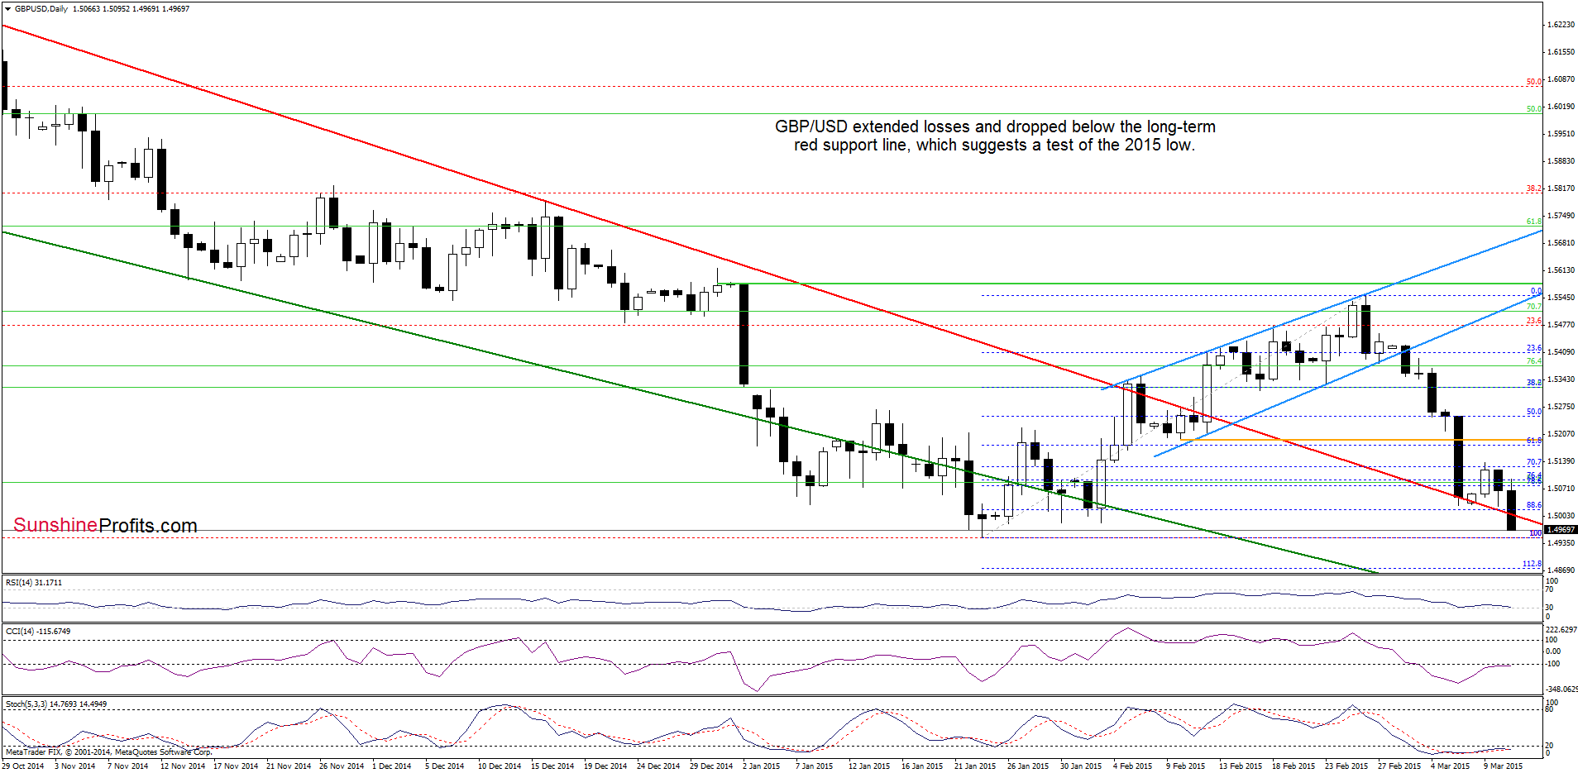1578x773 pixels.
Task: Select the CCI scale value 222.6297
Action: [1561, 630]
